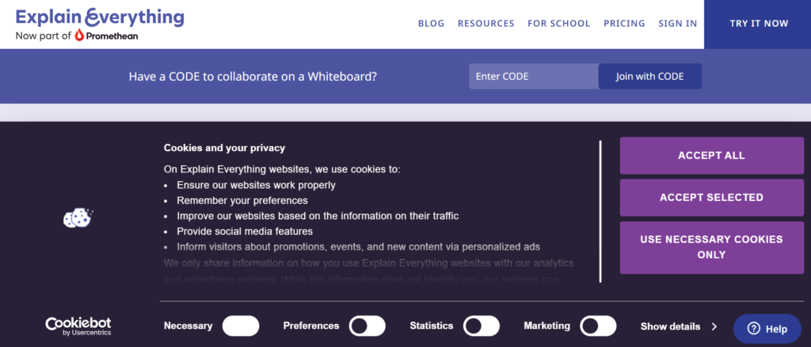Click the Explain Everything logo

pyautogui.click(x=100, y=17)
